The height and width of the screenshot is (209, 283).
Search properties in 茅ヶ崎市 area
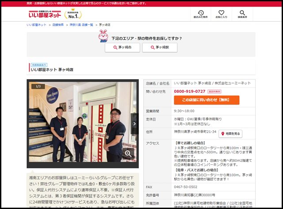click(122, 47)
